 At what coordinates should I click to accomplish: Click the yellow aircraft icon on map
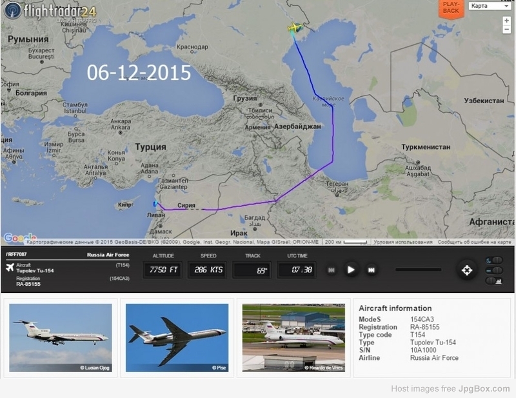(x=295, y=28)
